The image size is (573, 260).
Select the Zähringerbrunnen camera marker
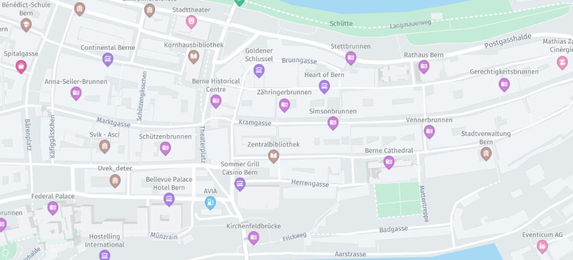point(284,106)
